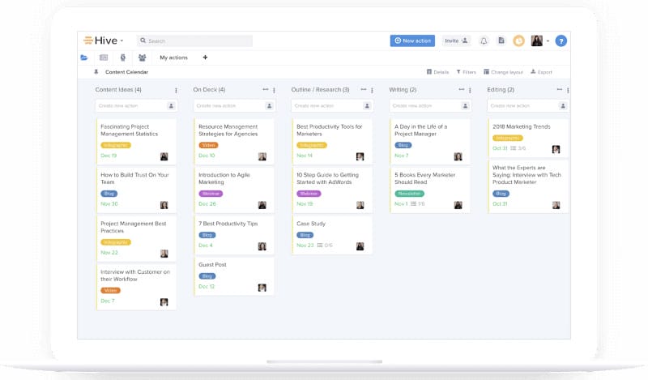648x380 pixels.
Task: Open the notes document icon in header
Action: (501, 41)
